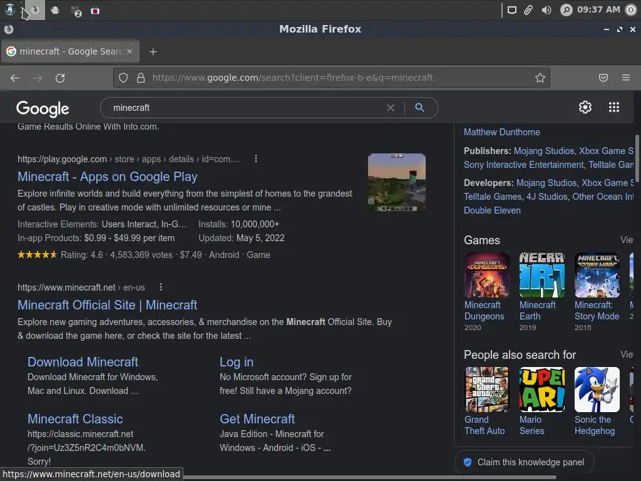Screen dimensions: 641x481
Task: Click the https://www.minecraft.net › en-us URL text
Action: (81, 287)
